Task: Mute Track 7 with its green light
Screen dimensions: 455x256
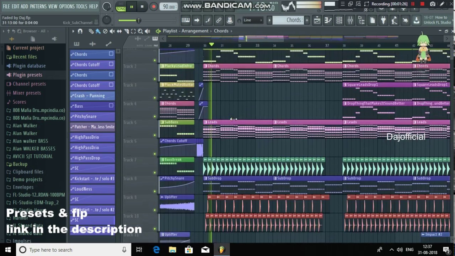Action: 155,173
